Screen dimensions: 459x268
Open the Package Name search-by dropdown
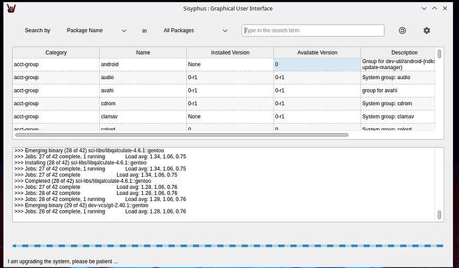(x=96, y=31)
